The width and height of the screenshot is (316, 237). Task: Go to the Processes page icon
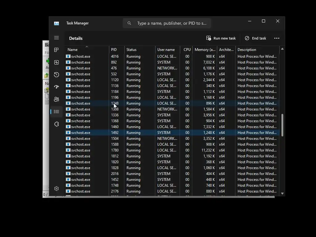point(56,50)
